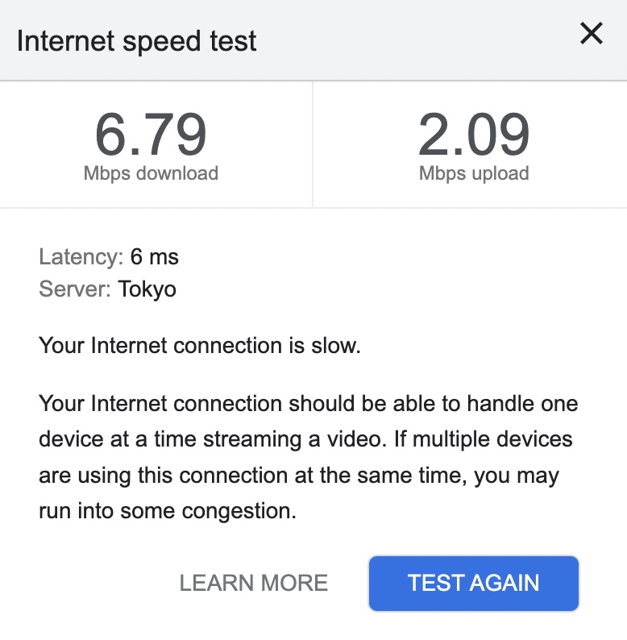Click the "run into some congestion." line
This screenshot has height=640, width=627.
tap(168, 512)
